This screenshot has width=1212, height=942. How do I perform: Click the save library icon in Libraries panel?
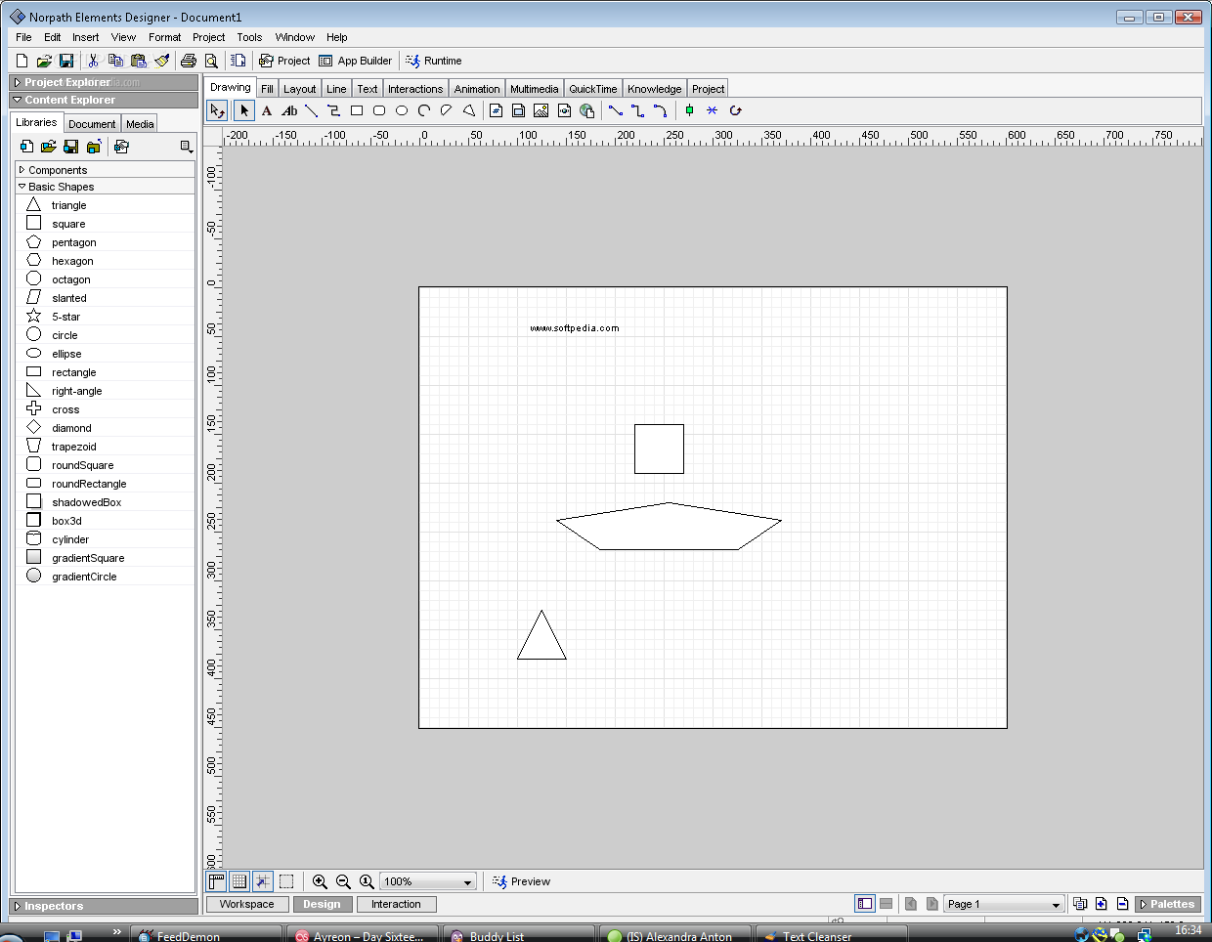pos(70,147)
